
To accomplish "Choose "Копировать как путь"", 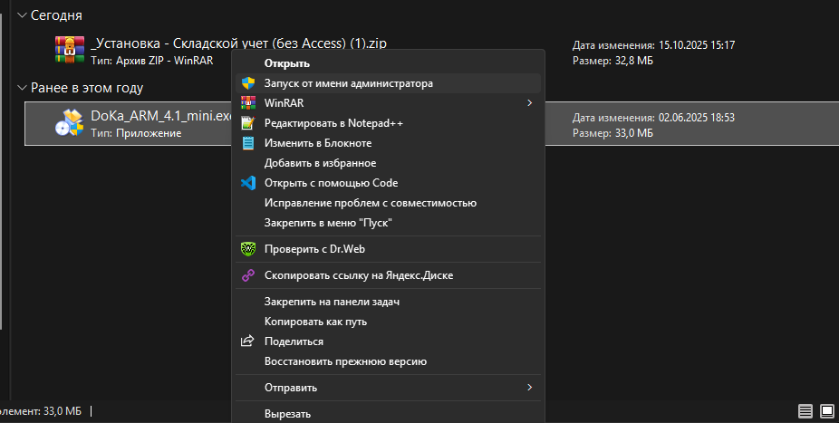I will pyautogui.click(x=388, y=322).
